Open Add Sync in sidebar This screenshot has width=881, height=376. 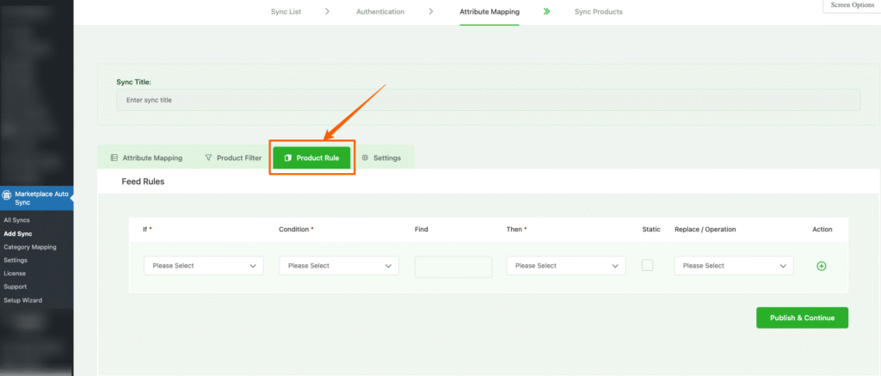pyautogui.click(x=17, y=234)
